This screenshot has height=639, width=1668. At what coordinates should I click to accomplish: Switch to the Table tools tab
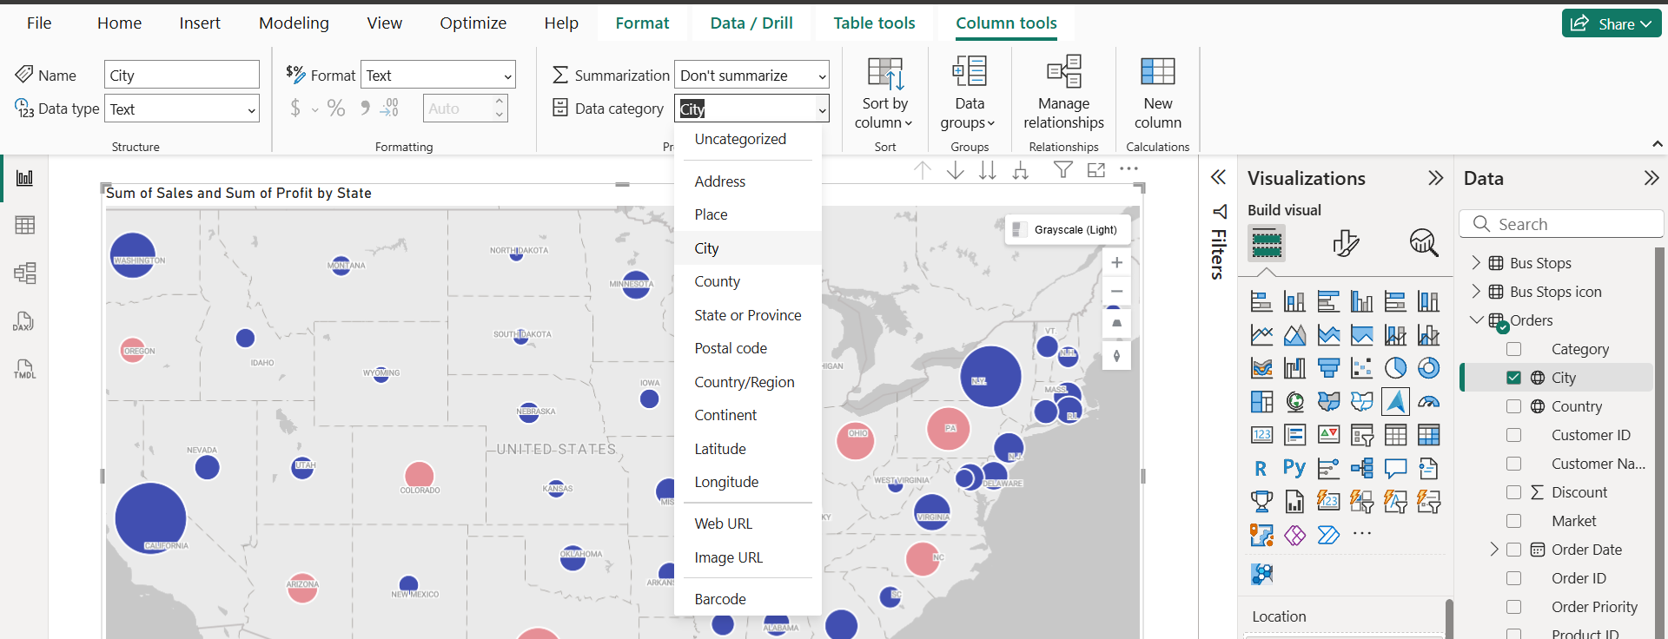coord(874,23)
